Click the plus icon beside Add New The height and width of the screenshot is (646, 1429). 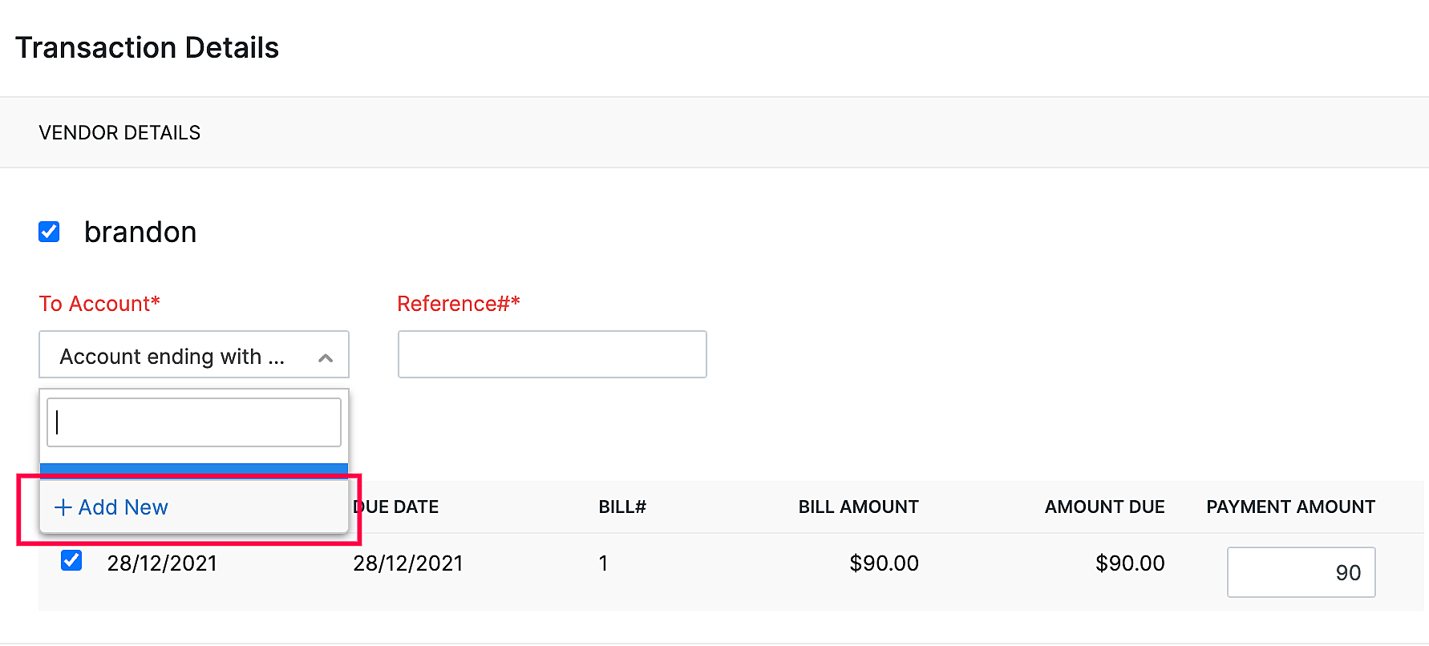63,507
